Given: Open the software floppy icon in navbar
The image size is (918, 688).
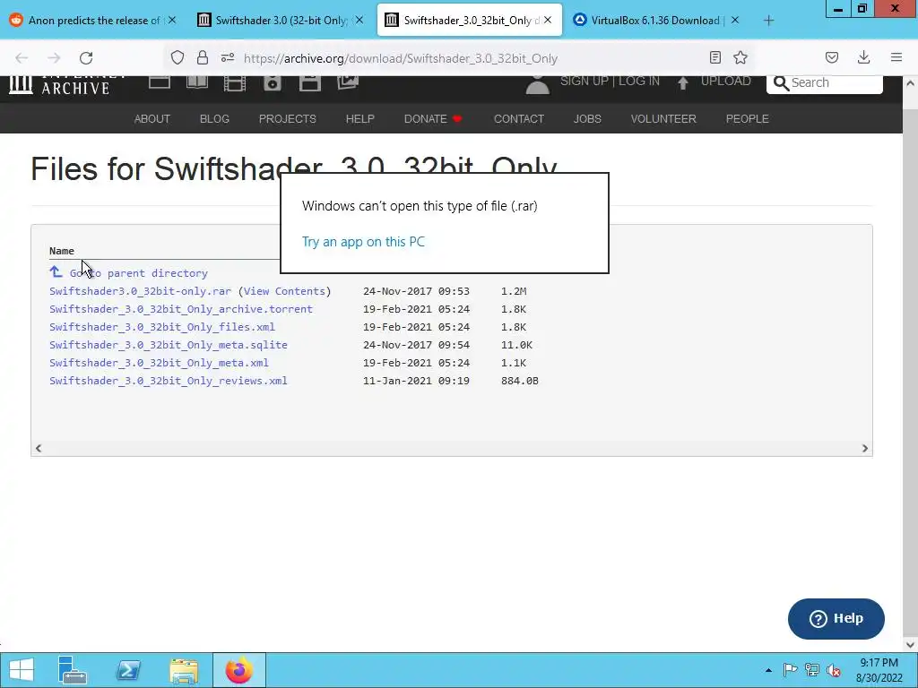Looking at the screenshot, I should [309, 83].
